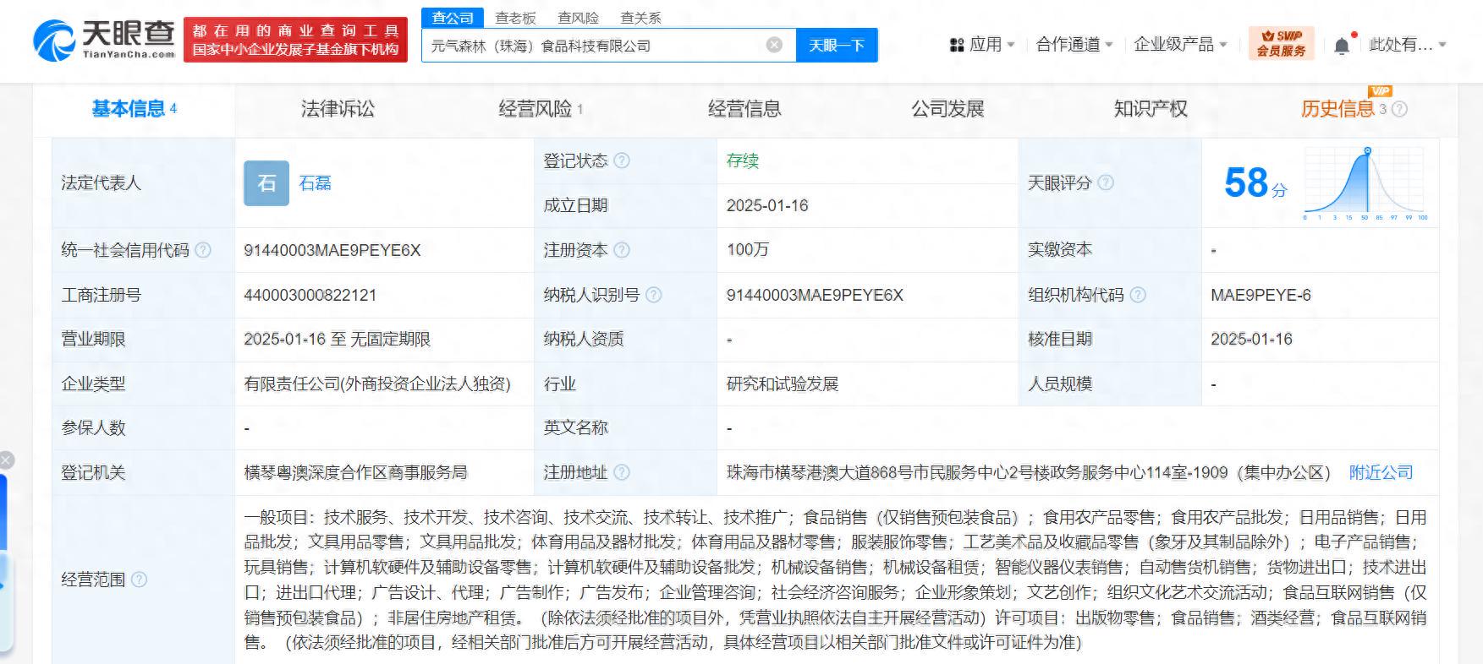Click the registered address in 珠海市横琴

pyautogui.click(x=1028, y=472)
